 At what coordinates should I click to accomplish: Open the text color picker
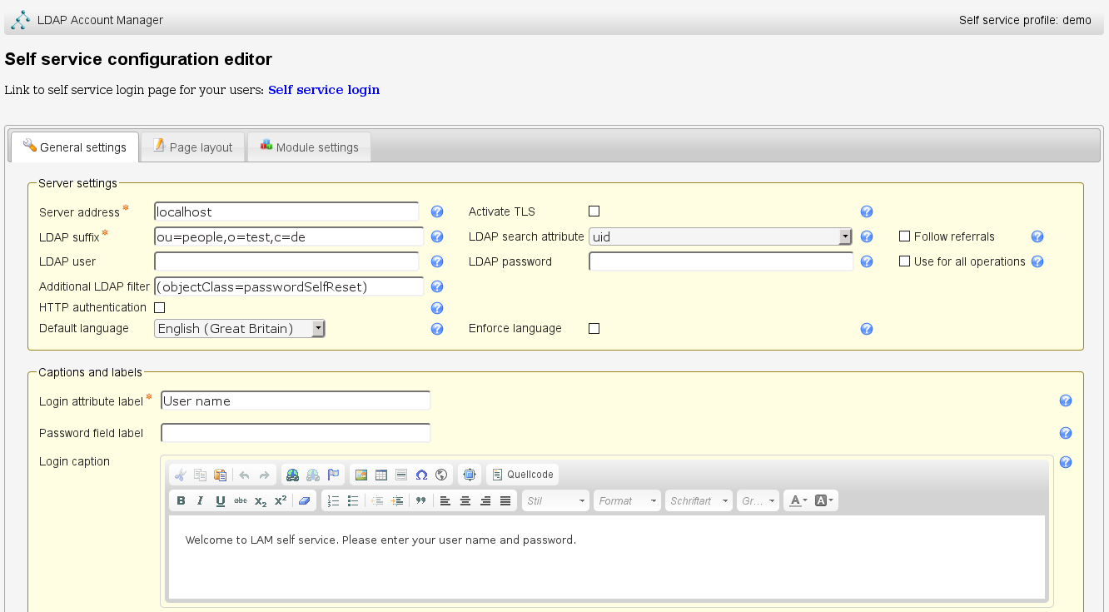(798, 501)
